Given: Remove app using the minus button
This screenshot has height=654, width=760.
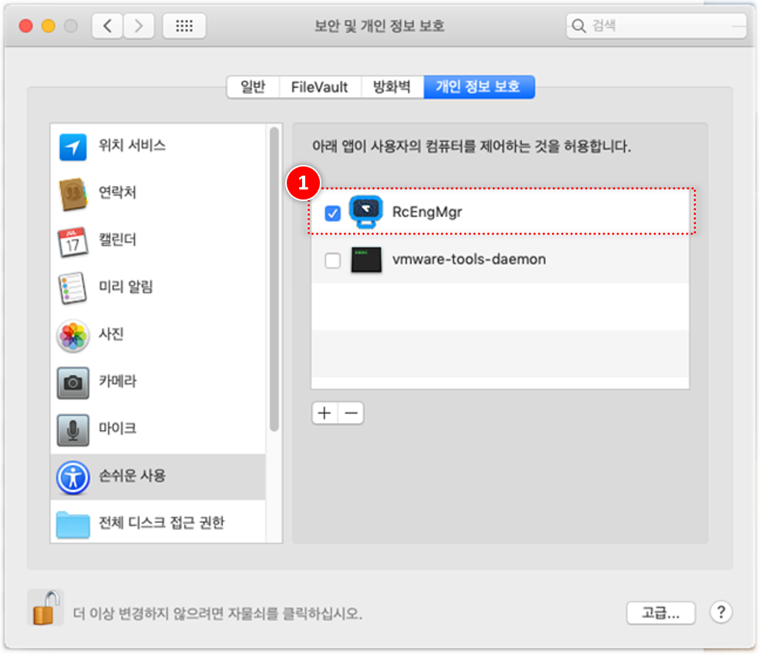Looking at the screenshot, I should (351, 414).
